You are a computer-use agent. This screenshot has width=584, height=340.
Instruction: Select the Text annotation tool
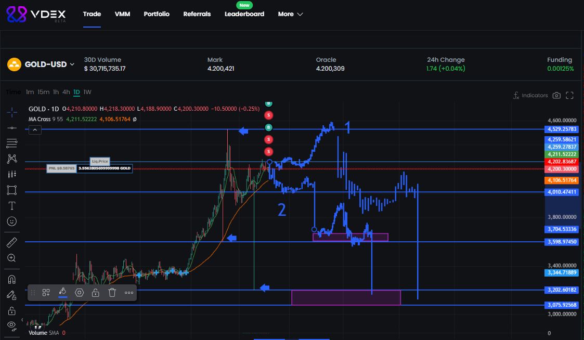[x=11, y=205]
